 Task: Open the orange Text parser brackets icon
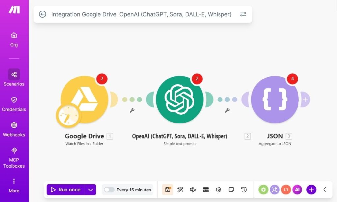tap(286, 190)
